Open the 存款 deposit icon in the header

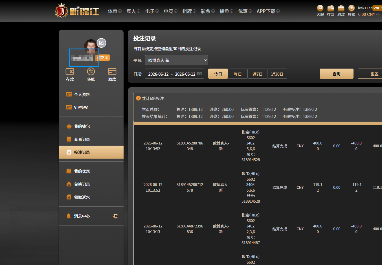[x=331, y=11]
